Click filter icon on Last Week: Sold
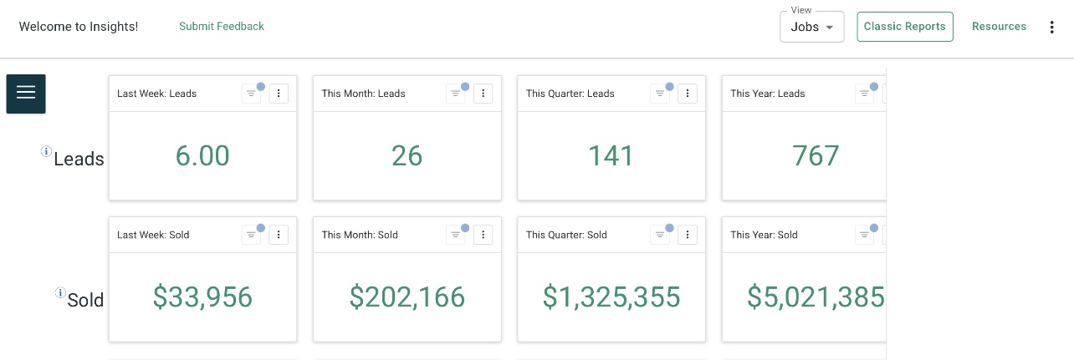 pos(251,235)
